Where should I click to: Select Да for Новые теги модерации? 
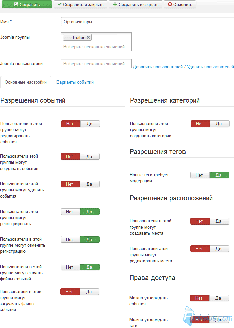pos(220,175)
